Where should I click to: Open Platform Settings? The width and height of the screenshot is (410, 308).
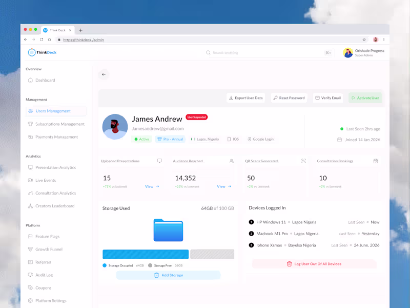pos(47,301)
